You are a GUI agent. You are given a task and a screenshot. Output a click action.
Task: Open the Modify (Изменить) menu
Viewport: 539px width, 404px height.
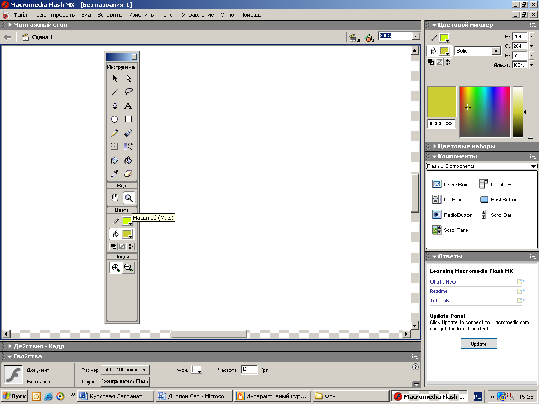141,15
